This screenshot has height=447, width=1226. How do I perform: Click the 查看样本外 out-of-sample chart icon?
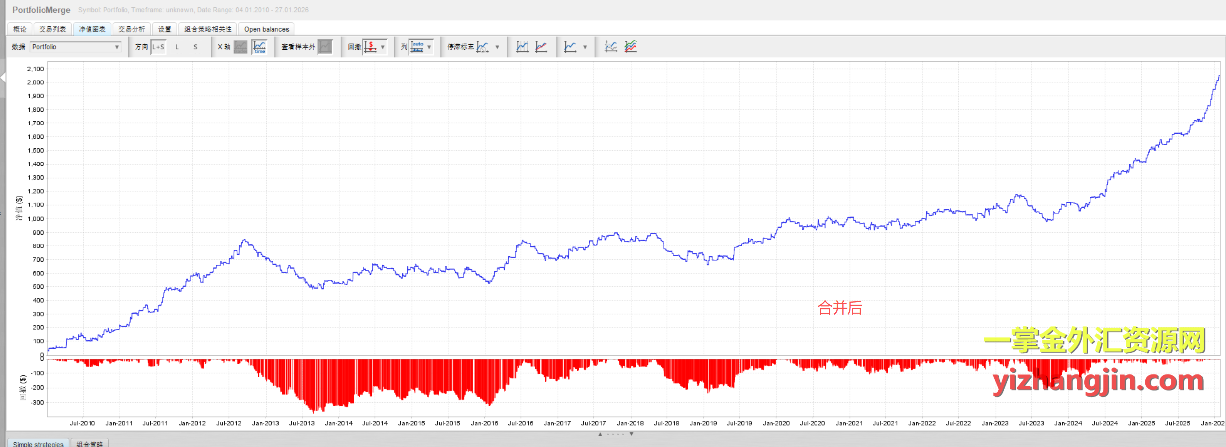click(325, 47)
